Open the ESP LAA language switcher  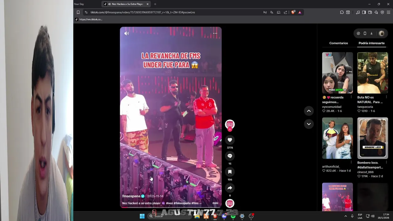coord(360,216)
